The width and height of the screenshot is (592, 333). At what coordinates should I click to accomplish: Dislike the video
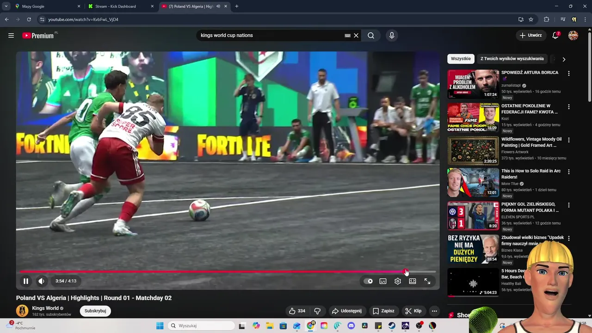point(317,311)
